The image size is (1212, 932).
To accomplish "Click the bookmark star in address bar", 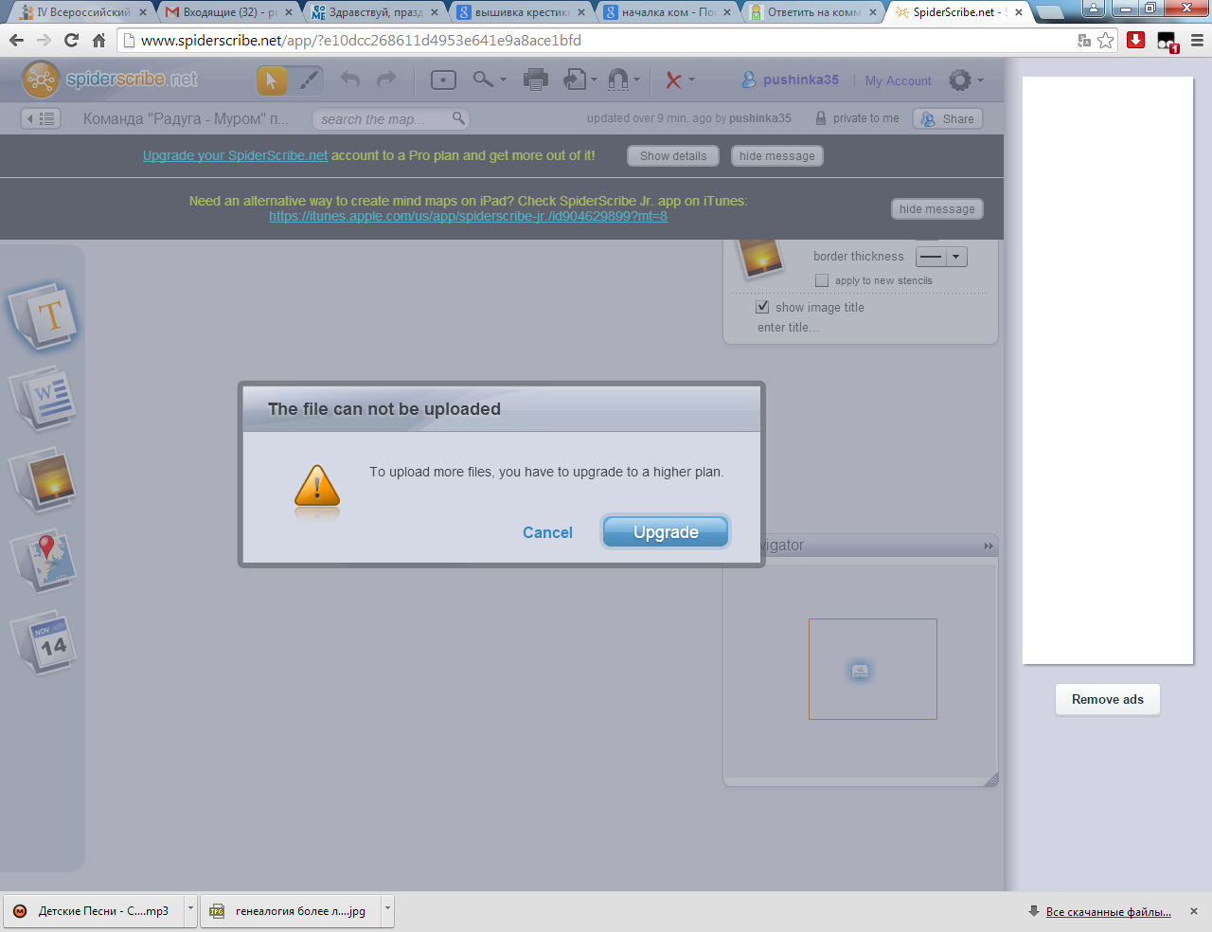I will (x=1106, y=41).
